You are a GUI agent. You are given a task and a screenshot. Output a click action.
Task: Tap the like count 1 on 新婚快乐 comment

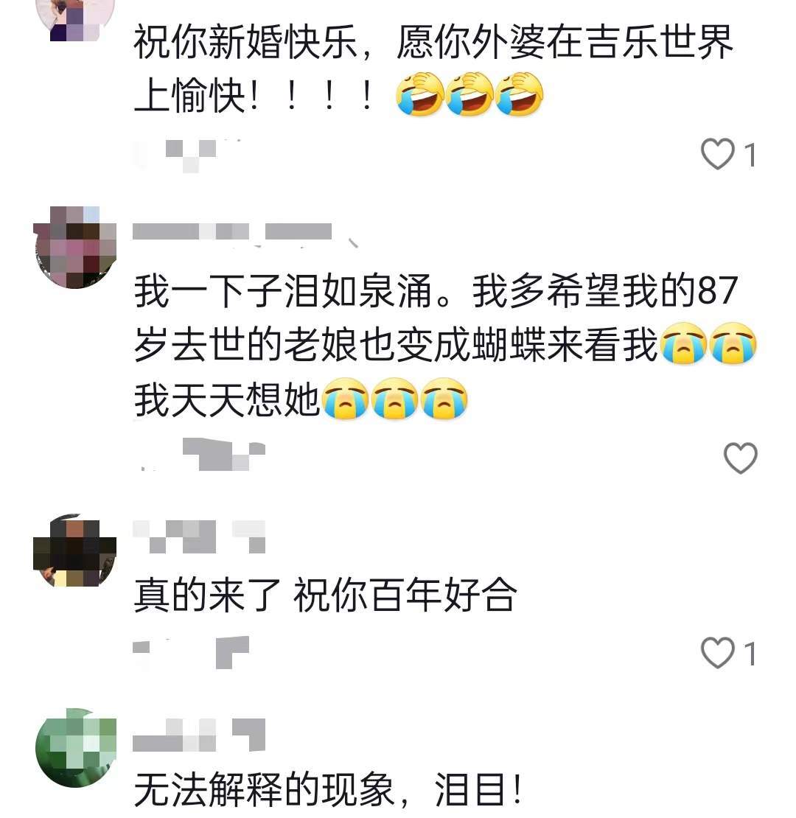[750, 155]
